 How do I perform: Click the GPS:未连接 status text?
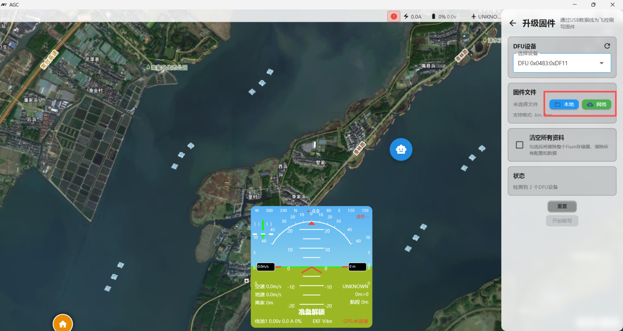click(x=356, y=321)
